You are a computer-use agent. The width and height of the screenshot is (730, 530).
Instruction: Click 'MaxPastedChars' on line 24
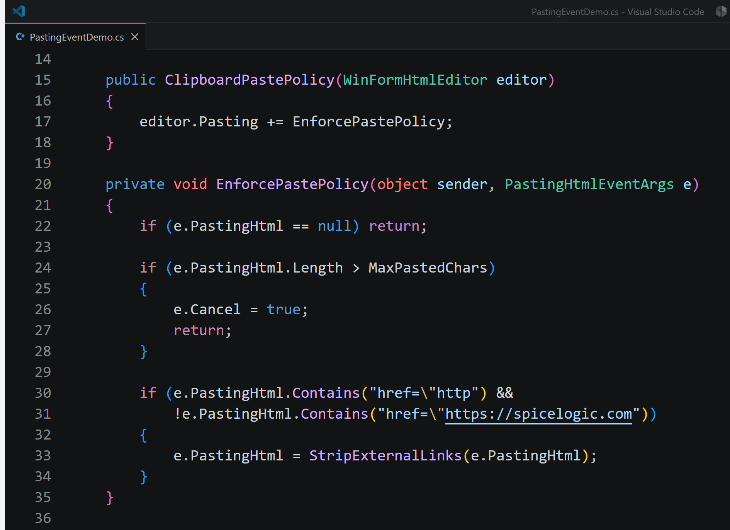click(x=428, y=268)
